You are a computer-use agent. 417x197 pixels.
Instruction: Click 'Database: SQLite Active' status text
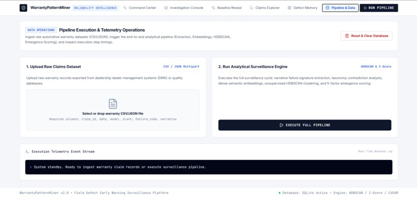305,193
